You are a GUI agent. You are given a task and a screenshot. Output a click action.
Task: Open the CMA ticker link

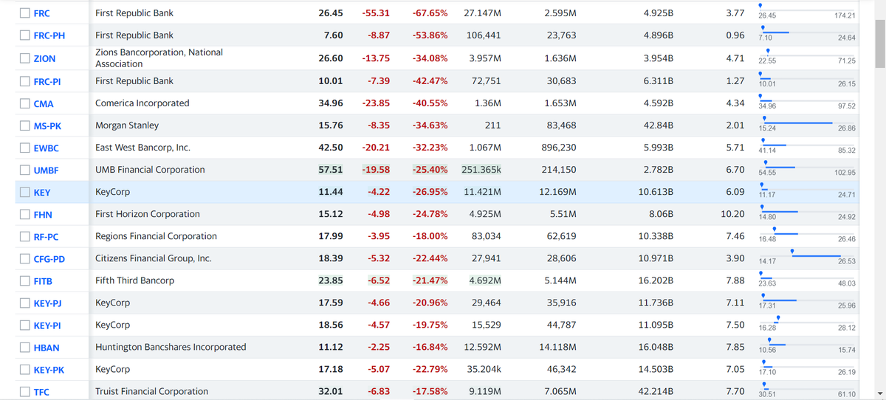[44, 105]
